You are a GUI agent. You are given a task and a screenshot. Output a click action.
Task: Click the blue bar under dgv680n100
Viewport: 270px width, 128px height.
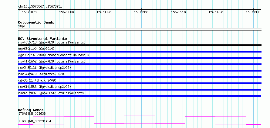click(x=140, y=52)
